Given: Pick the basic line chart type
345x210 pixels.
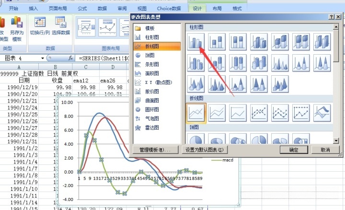Looking at the screenshot, I should click(196, 113).
